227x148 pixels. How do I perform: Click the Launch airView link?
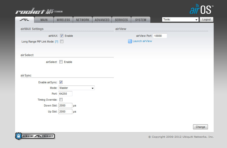[x=142, y=41]
